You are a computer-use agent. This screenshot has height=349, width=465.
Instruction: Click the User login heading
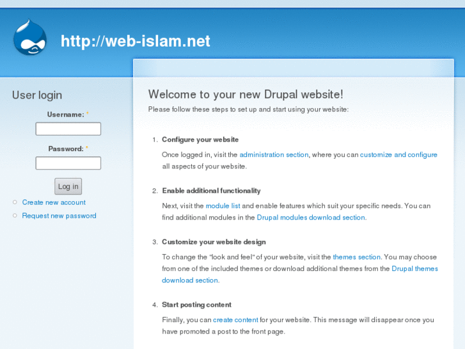[37, 95]
